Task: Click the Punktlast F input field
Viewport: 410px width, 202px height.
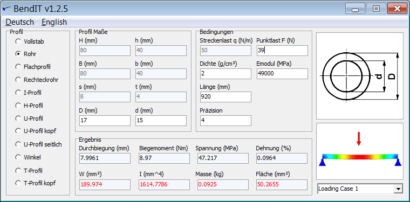Action: coord(282,51)
